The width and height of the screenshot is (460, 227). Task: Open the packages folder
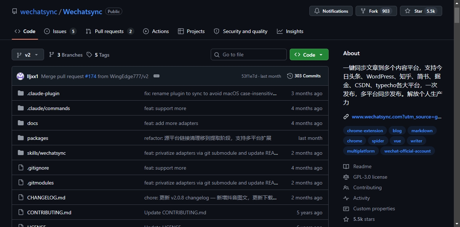37,138
